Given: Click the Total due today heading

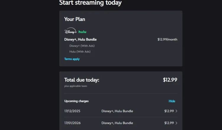Looking at the screenshot, I should (82, 80).
